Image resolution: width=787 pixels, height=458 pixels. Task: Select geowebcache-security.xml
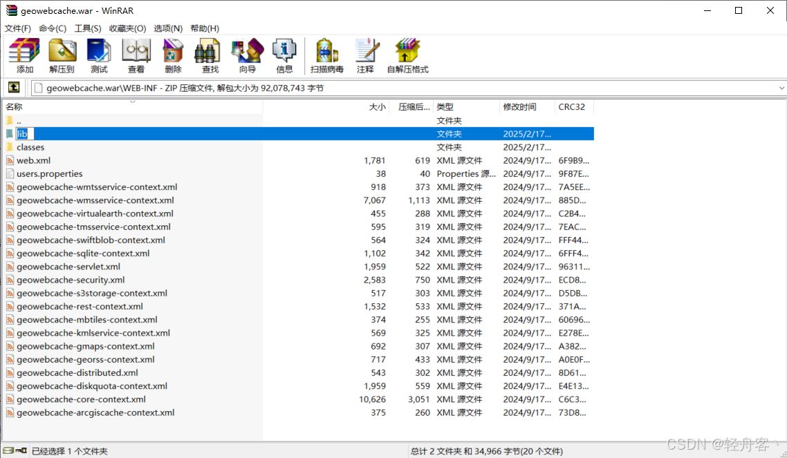tap(71, 280)
